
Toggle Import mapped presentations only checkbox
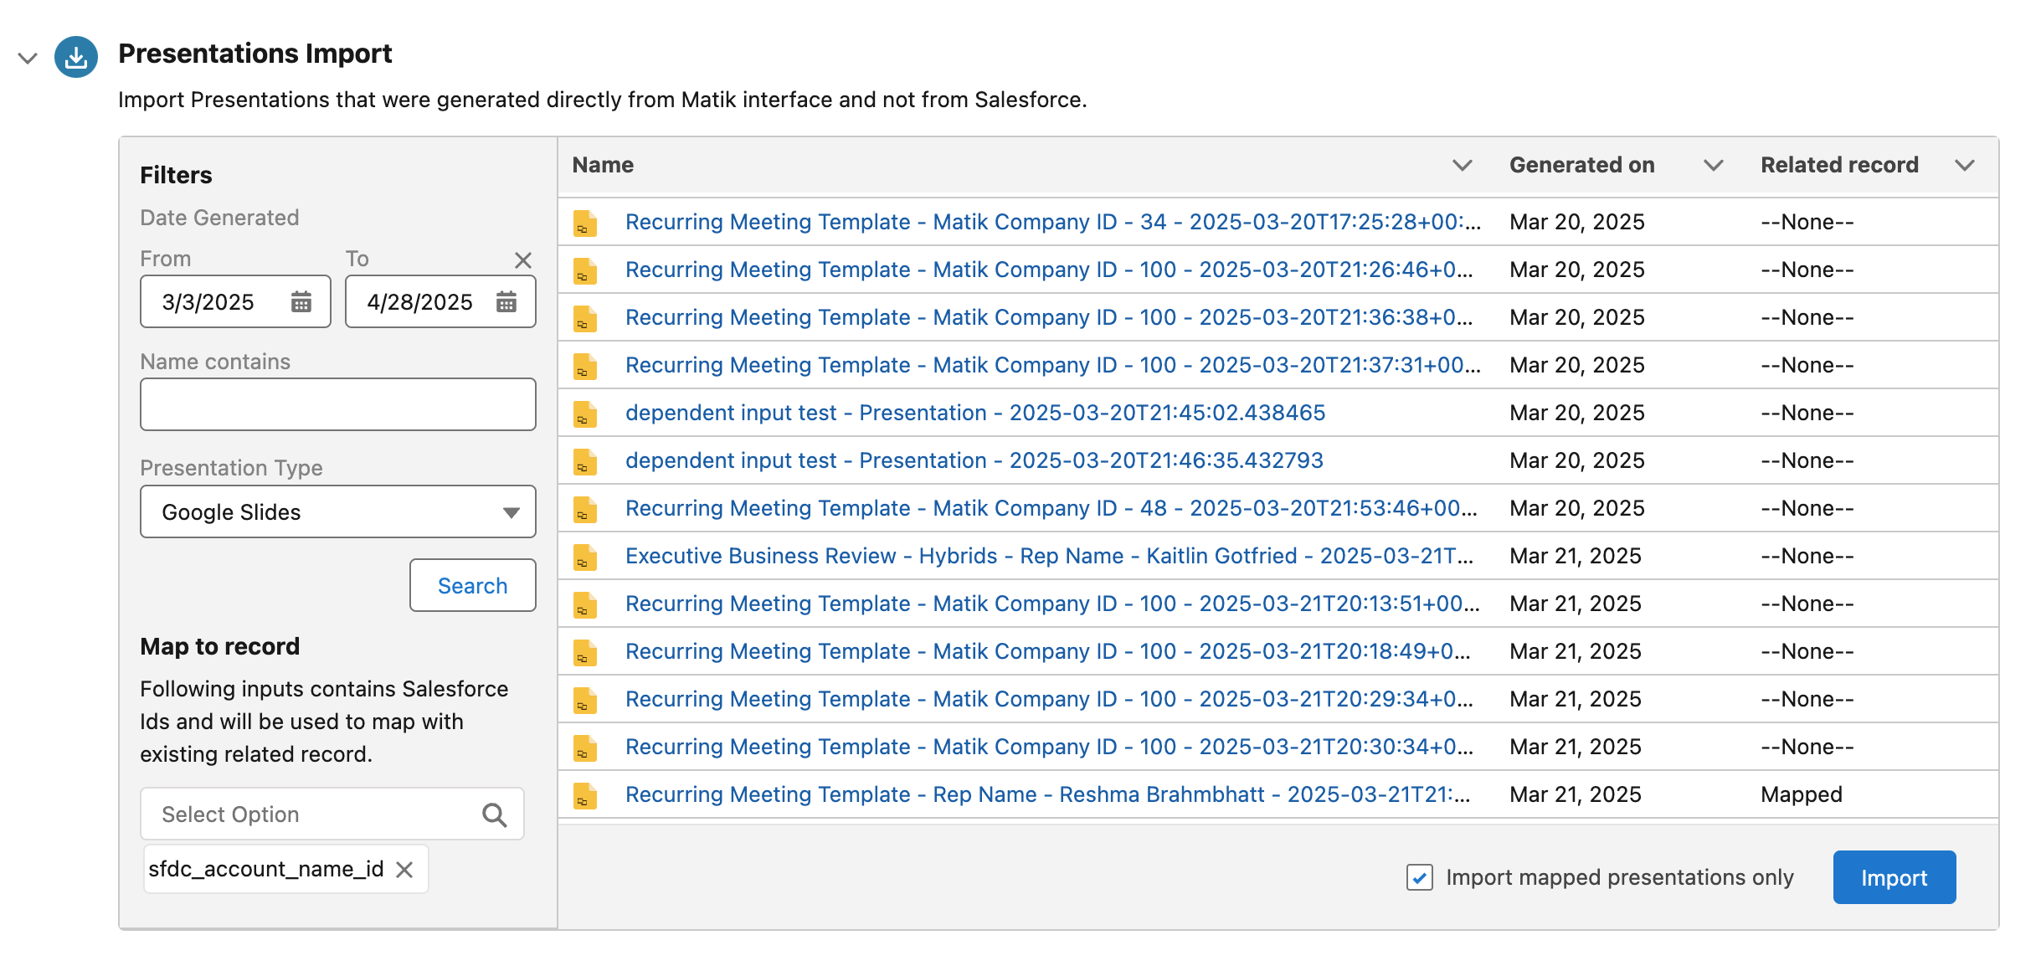pyautogui.click(x=1420, y=877)
